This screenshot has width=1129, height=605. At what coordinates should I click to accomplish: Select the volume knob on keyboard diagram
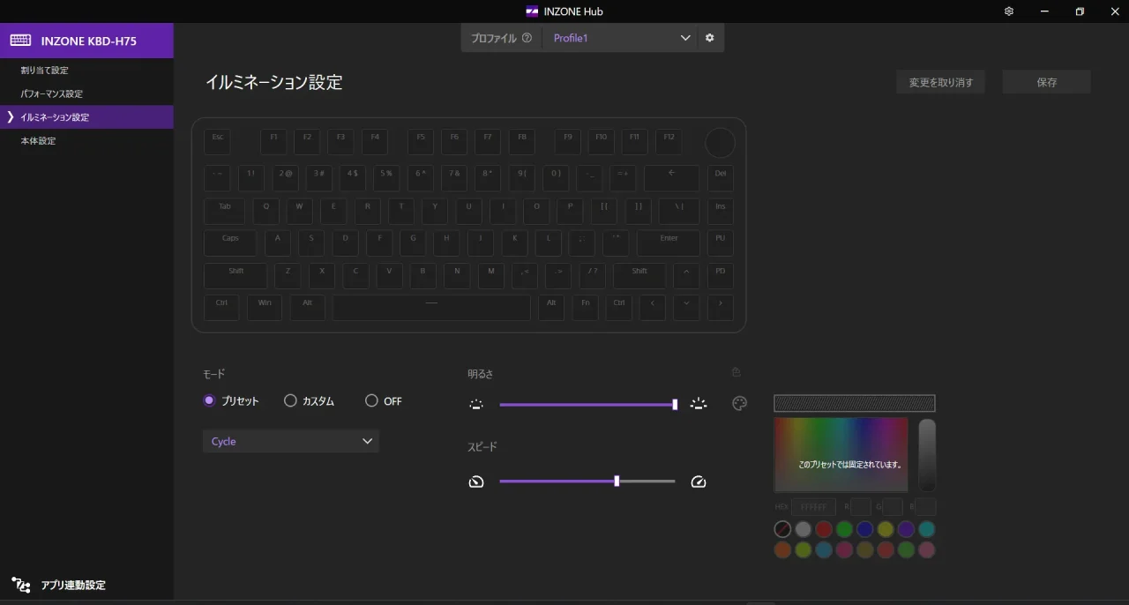pos(720,143)
